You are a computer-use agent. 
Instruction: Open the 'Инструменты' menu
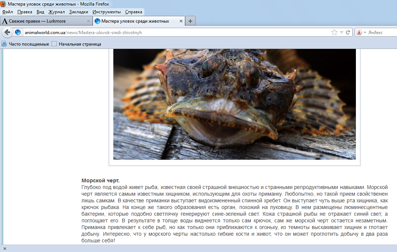click(x=106, y=12)
